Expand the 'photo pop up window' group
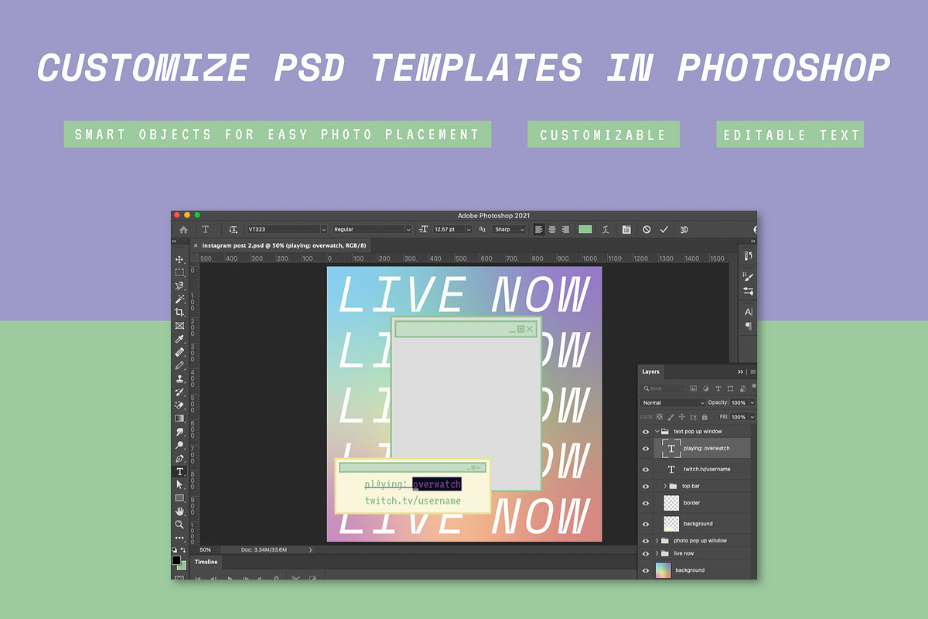This screenshot has width=928, height=619. pyautogui.click(x=657, y=540)
